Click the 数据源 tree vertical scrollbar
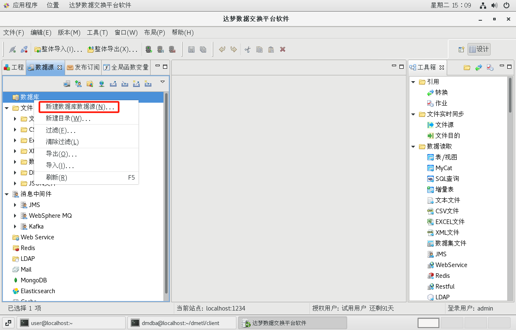Viewport: 516px width, 330px height. [x=166, y=193]
